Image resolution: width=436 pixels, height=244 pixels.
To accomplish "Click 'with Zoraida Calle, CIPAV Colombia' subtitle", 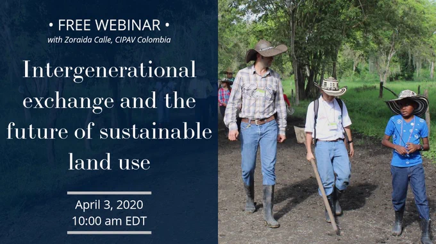I will (109, 40).
